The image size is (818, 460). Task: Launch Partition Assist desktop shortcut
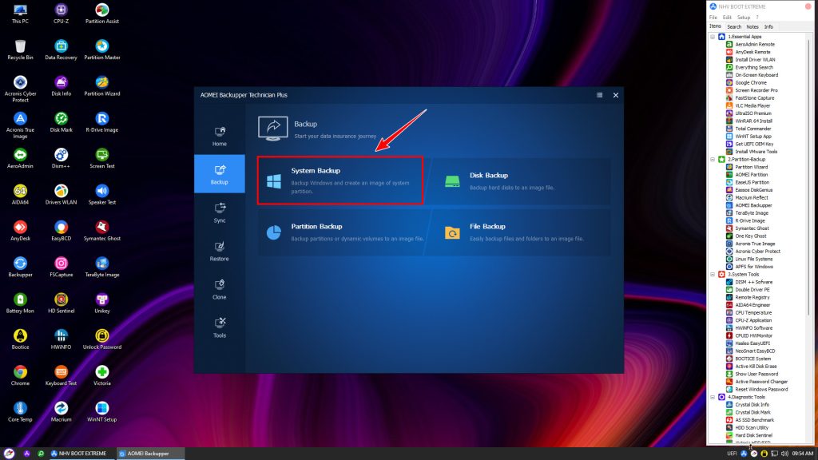[102, 14]
